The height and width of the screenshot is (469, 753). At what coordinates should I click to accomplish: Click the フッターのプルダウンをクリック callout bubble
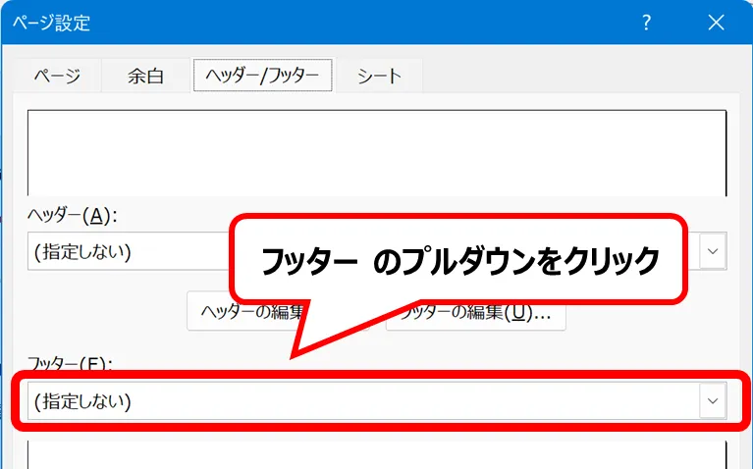point(457,261)
